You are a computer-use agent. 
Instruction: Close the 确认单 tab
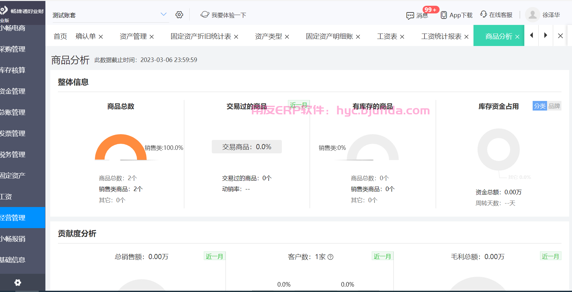101,37
